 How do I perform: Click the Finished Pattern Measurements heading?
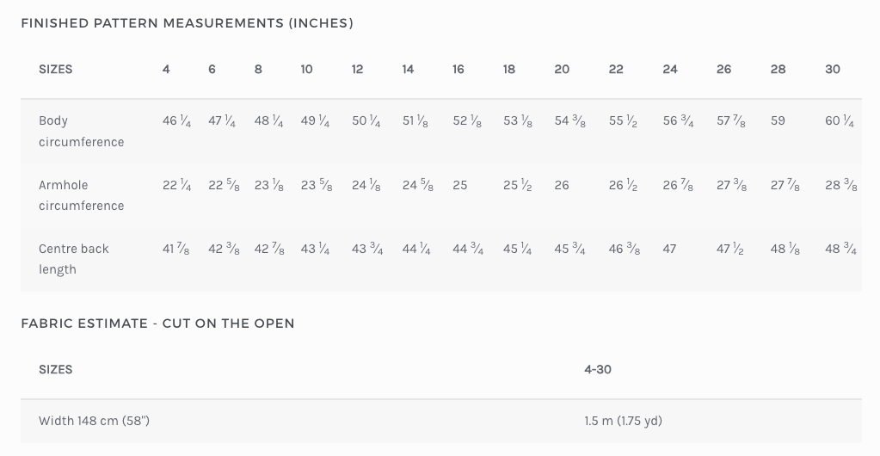pos(187,23)
